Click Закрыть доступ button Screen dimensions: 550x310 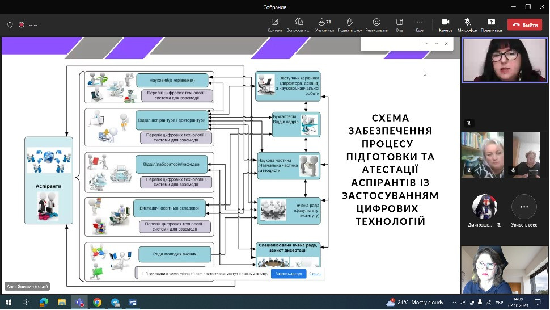(x=289, y=274)
